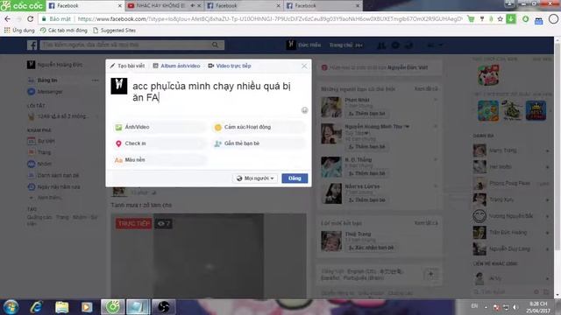Add R. D. Thắng as friend

[x=367, y=173]
